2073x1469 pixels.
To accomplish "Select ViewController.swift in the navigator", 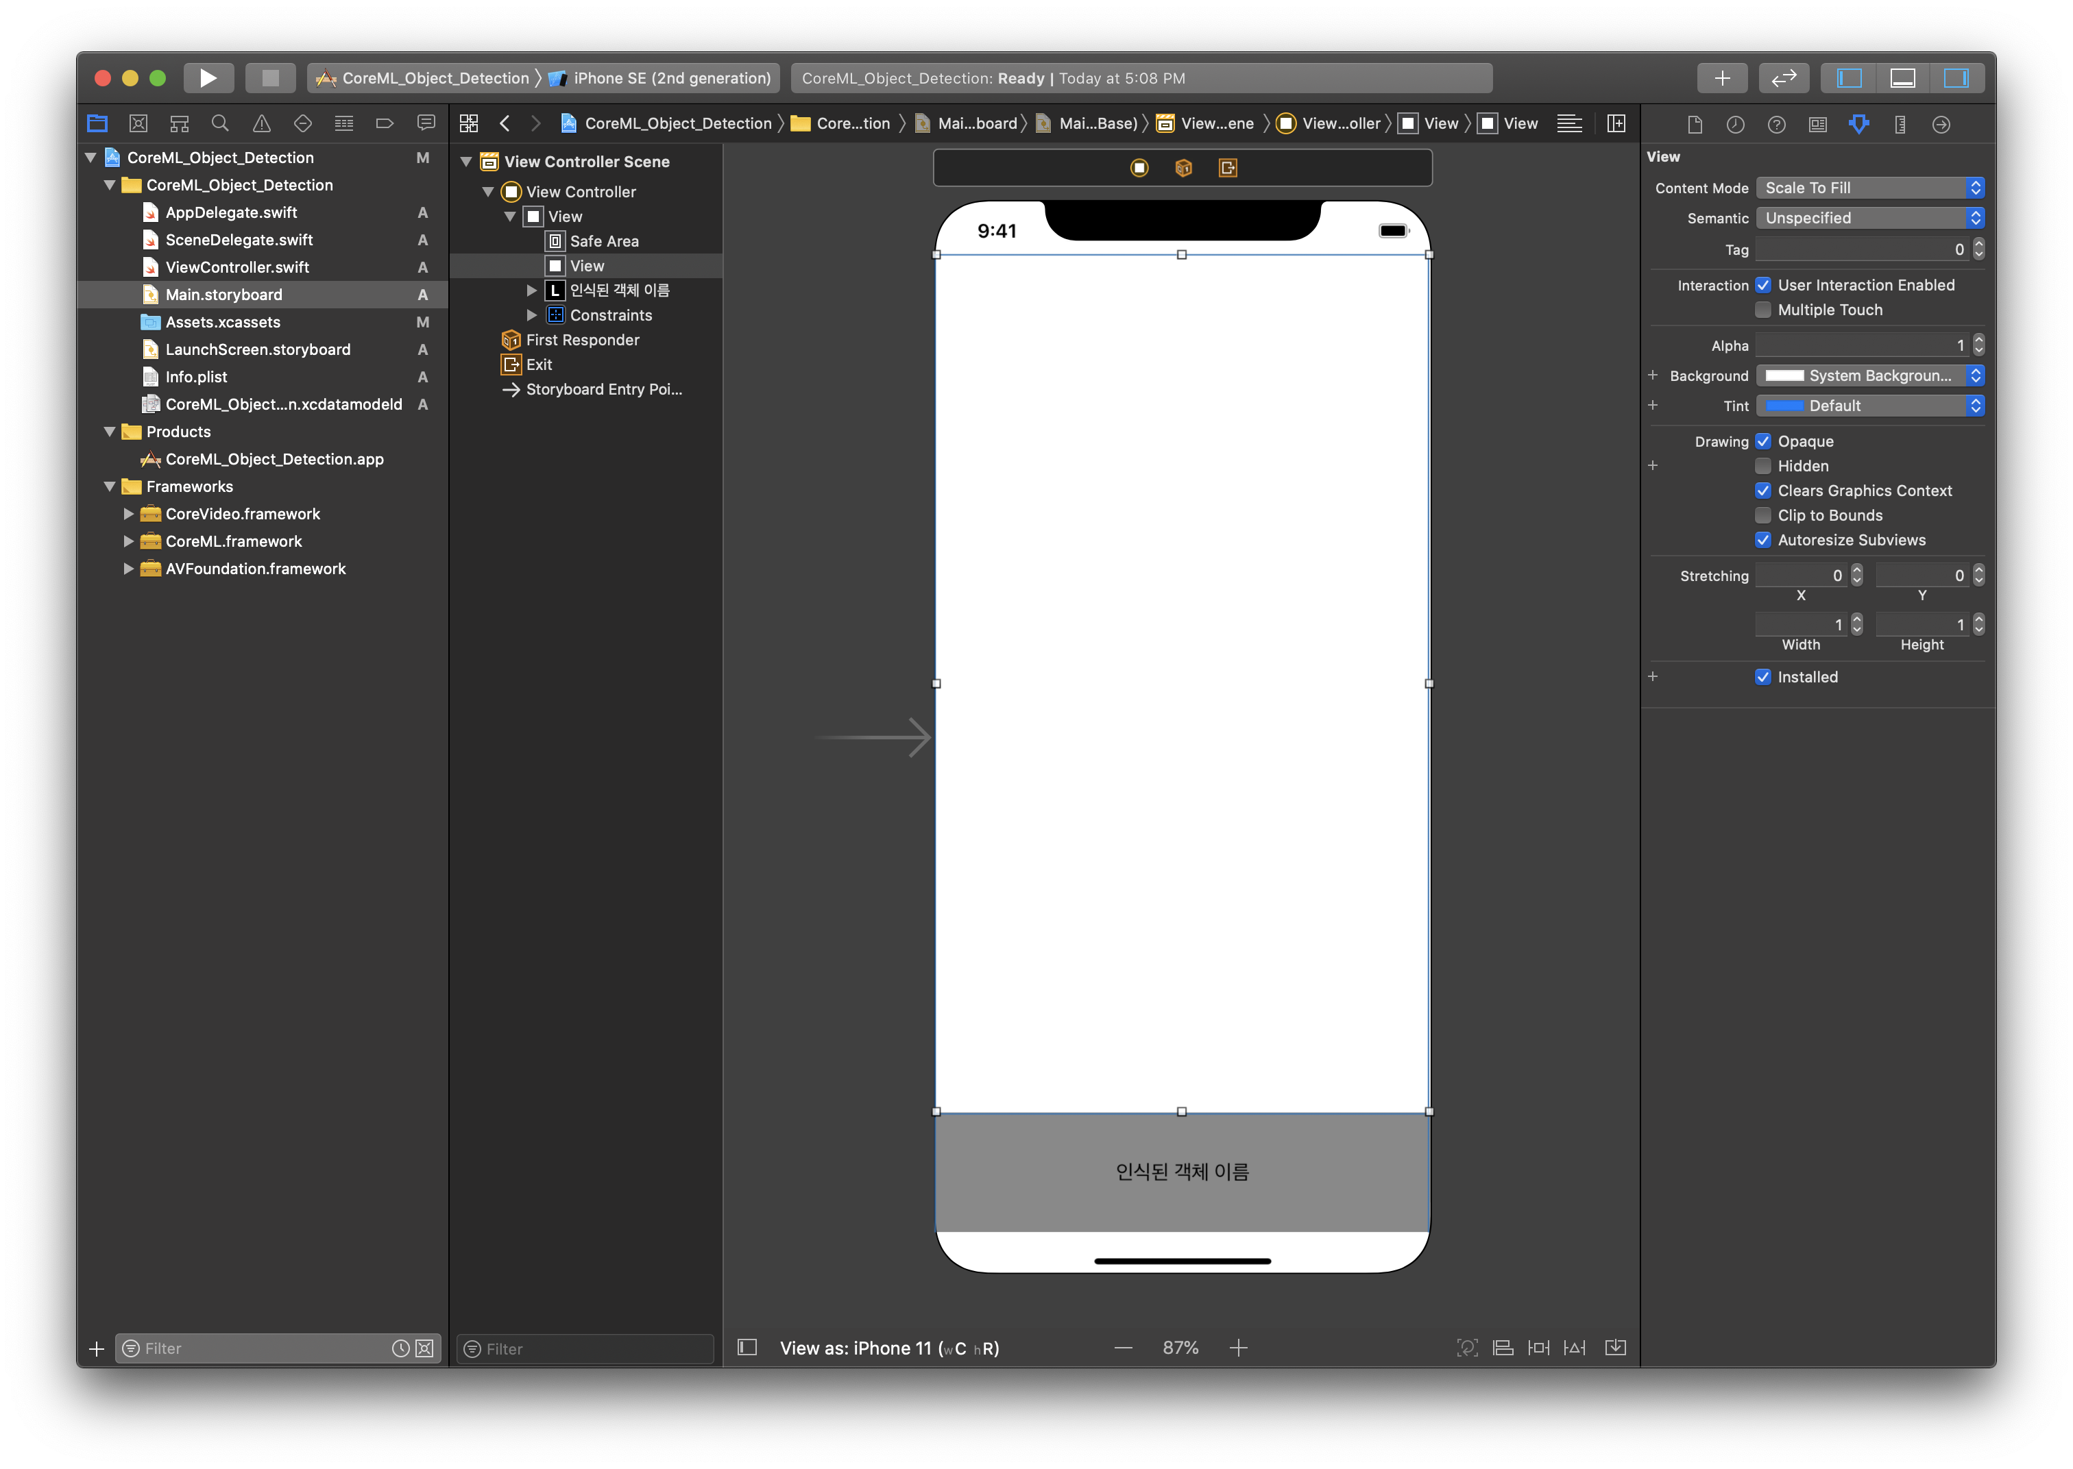I will [x=237, y=267].
